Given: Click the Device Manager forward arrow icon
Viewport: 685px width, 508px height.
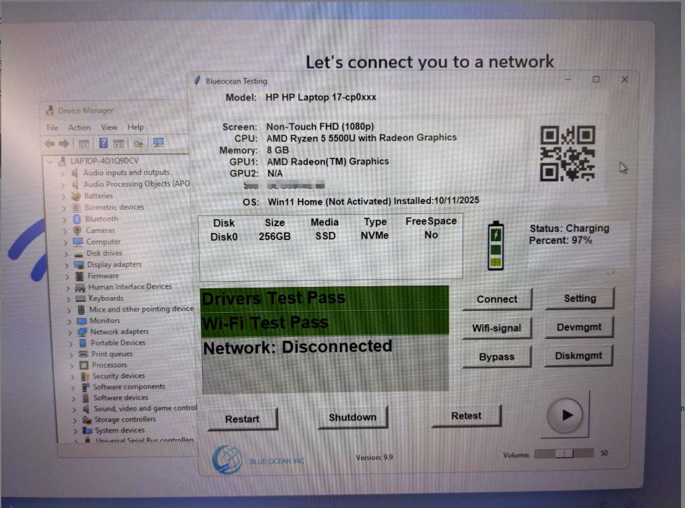Looking at the screenshot, I should tap(64, 143).
